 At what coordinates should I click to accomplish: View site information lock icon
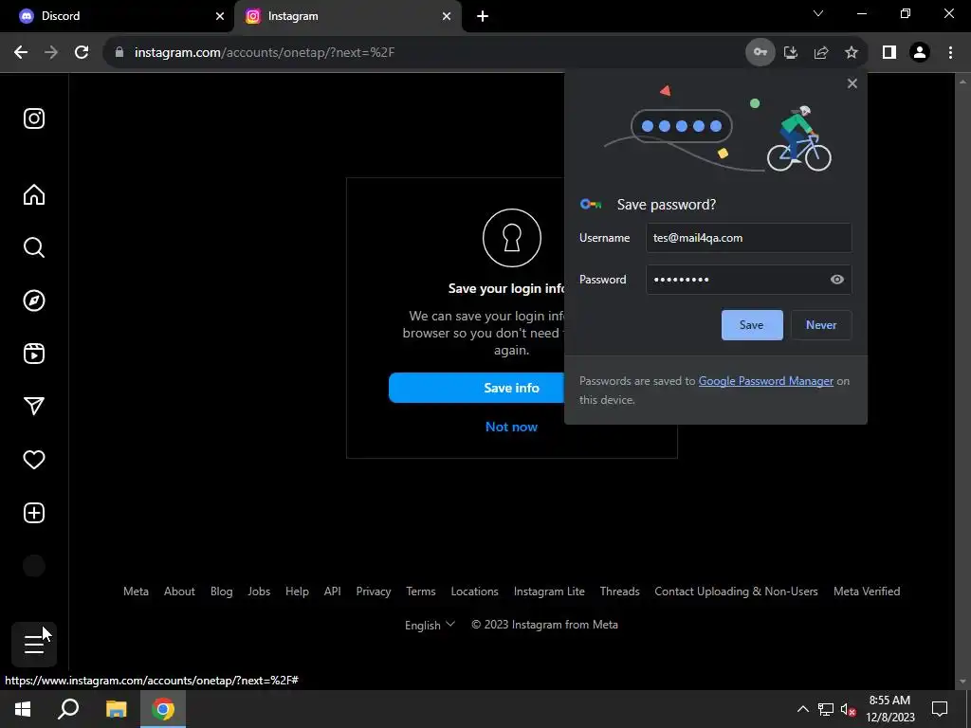coord(119,52)
